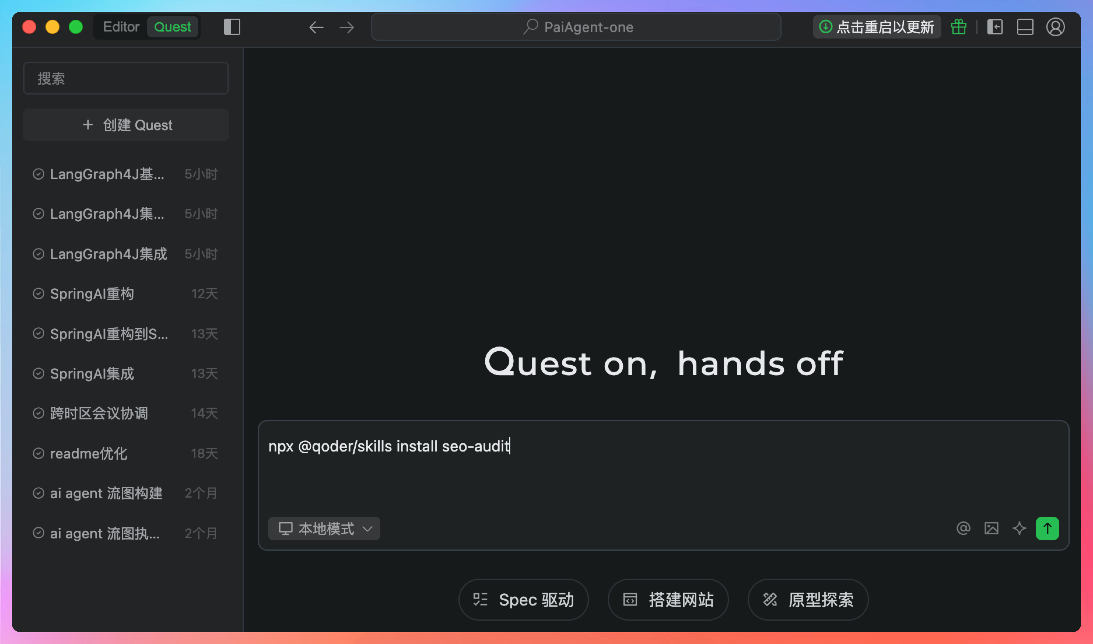The height and width of the screenshot is (644, 1093).
Task: Select the Spec 驱动 suggestion chip
Action: 523,599
